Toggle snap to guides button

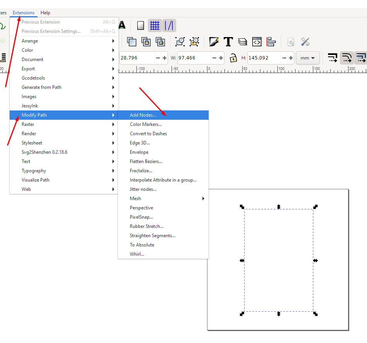[x=169, y=25]
